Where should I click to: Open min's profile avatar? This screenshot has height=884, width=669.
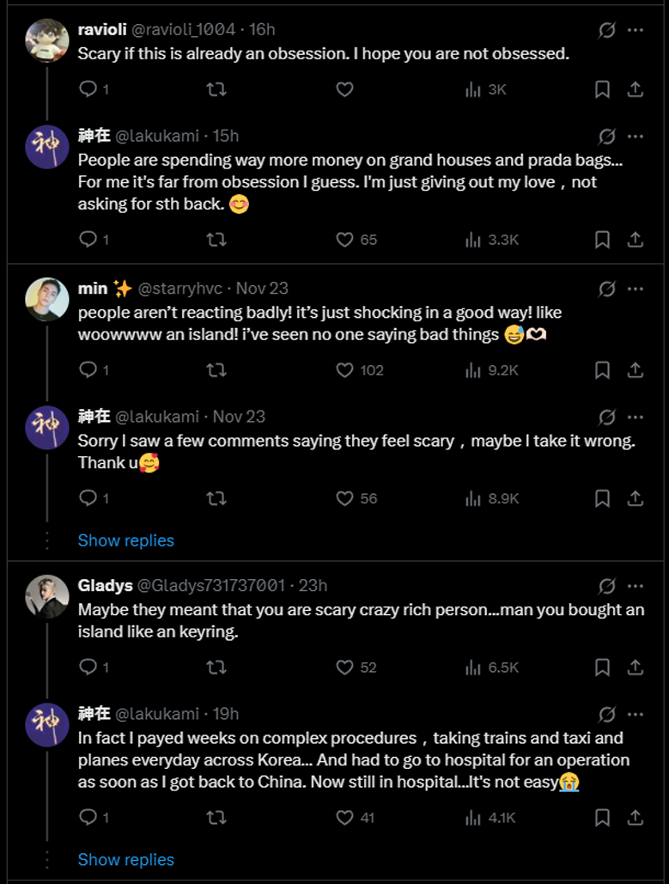point(47,300)
